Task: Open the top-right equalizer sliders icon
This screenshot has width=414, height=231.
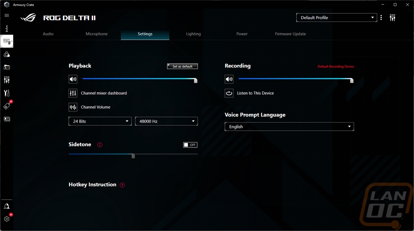Action: (392, 18)
